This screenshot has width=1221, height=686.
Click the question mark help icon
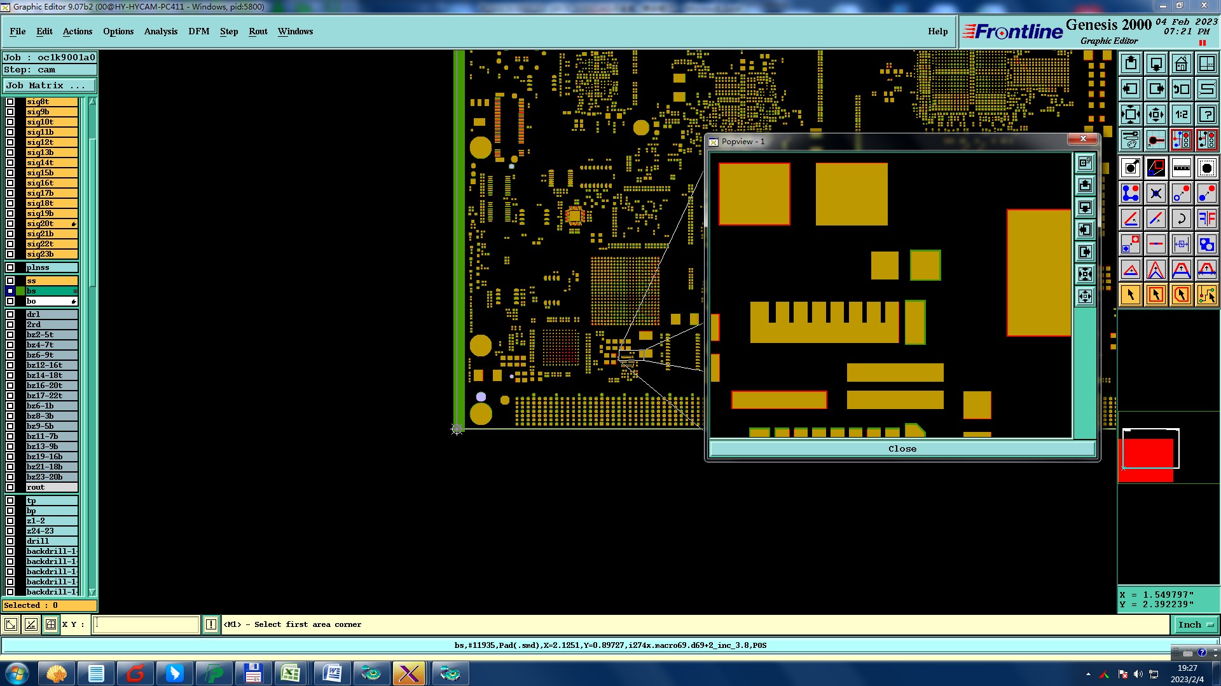coord(1206,114)
